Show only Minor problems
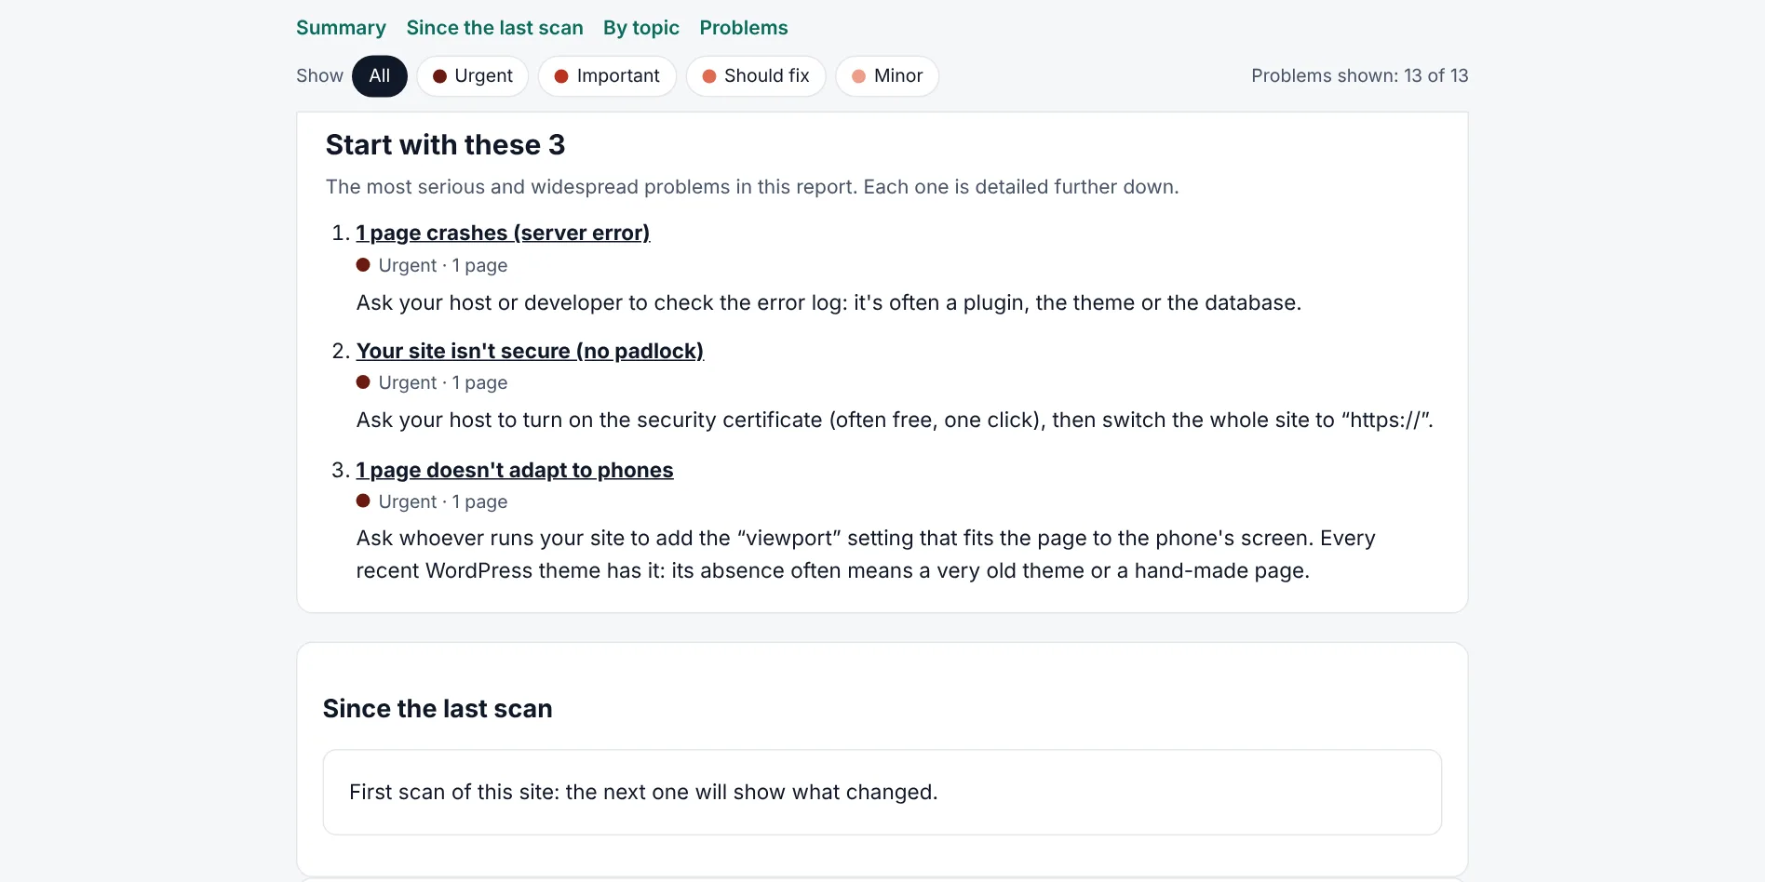 [886, 76]
